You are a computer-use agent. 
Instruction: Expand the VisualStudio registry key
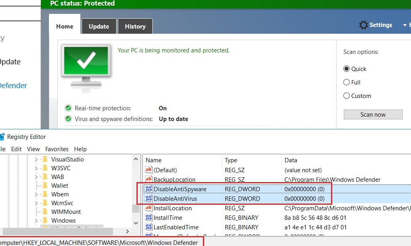click(36, 160)
